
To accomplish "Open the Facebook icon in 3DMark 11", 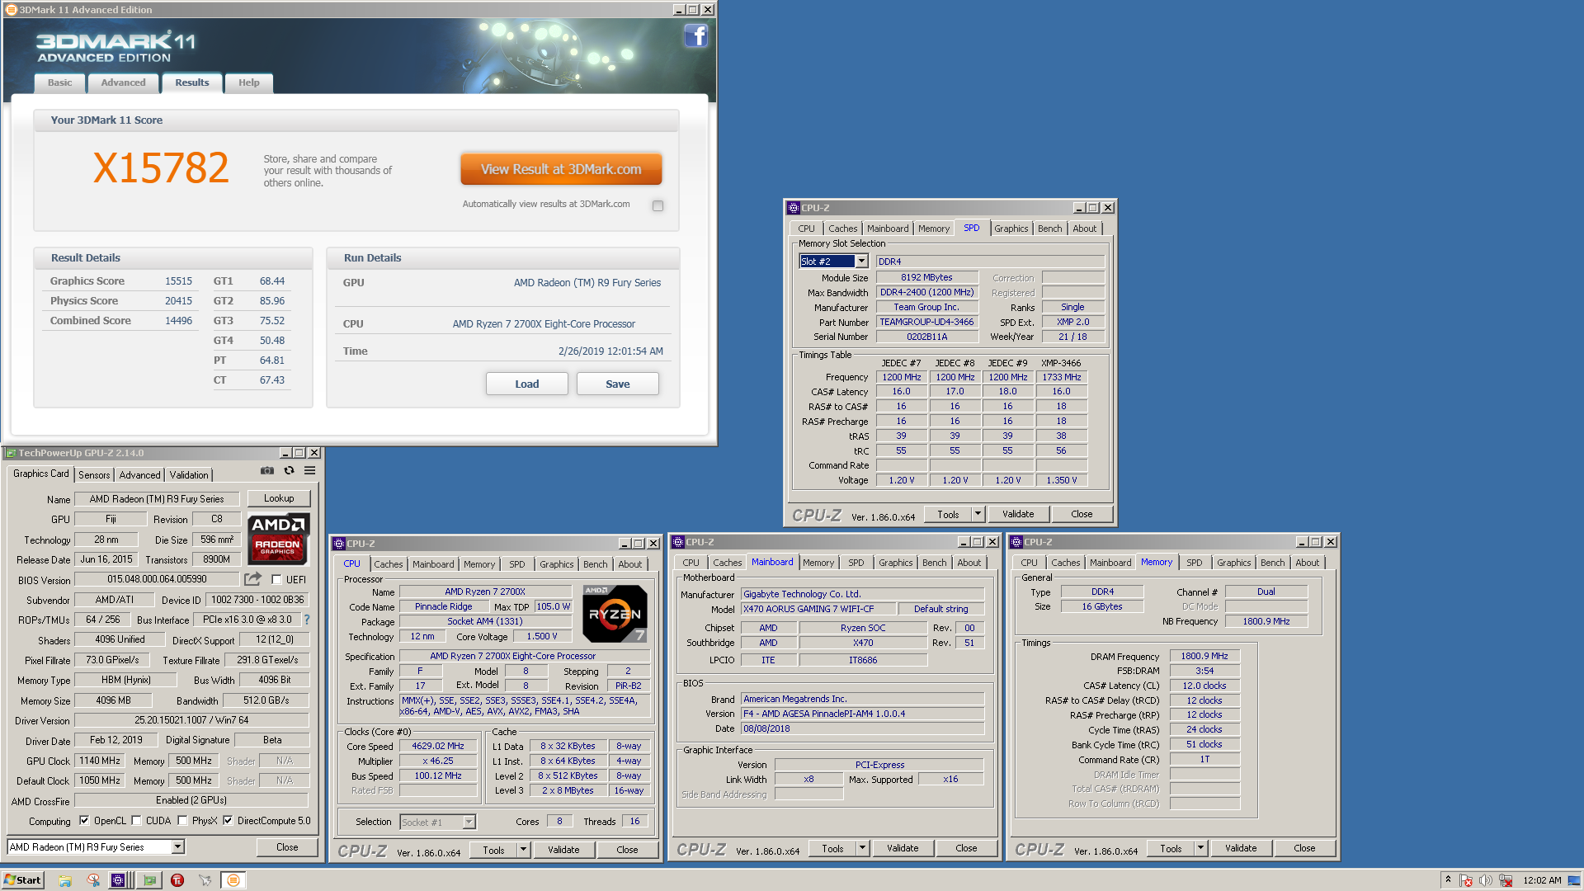I will [695, 35].
